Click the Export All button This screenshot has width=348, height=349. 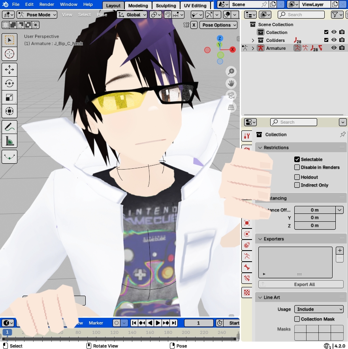pos(301,284)
